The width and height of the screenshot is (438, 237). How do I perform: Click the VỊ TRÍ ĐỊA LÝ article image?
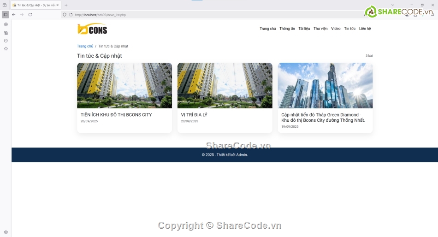225,85
